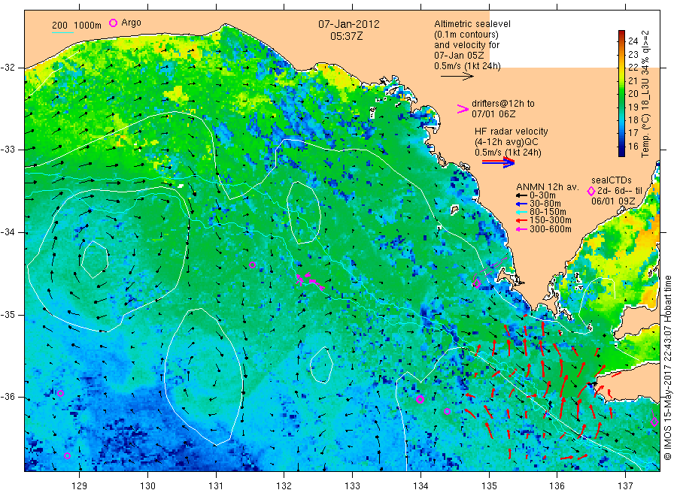Click the black altimetric velocity scale arrow
Screen dimensions: 677x496
(457, 77)
